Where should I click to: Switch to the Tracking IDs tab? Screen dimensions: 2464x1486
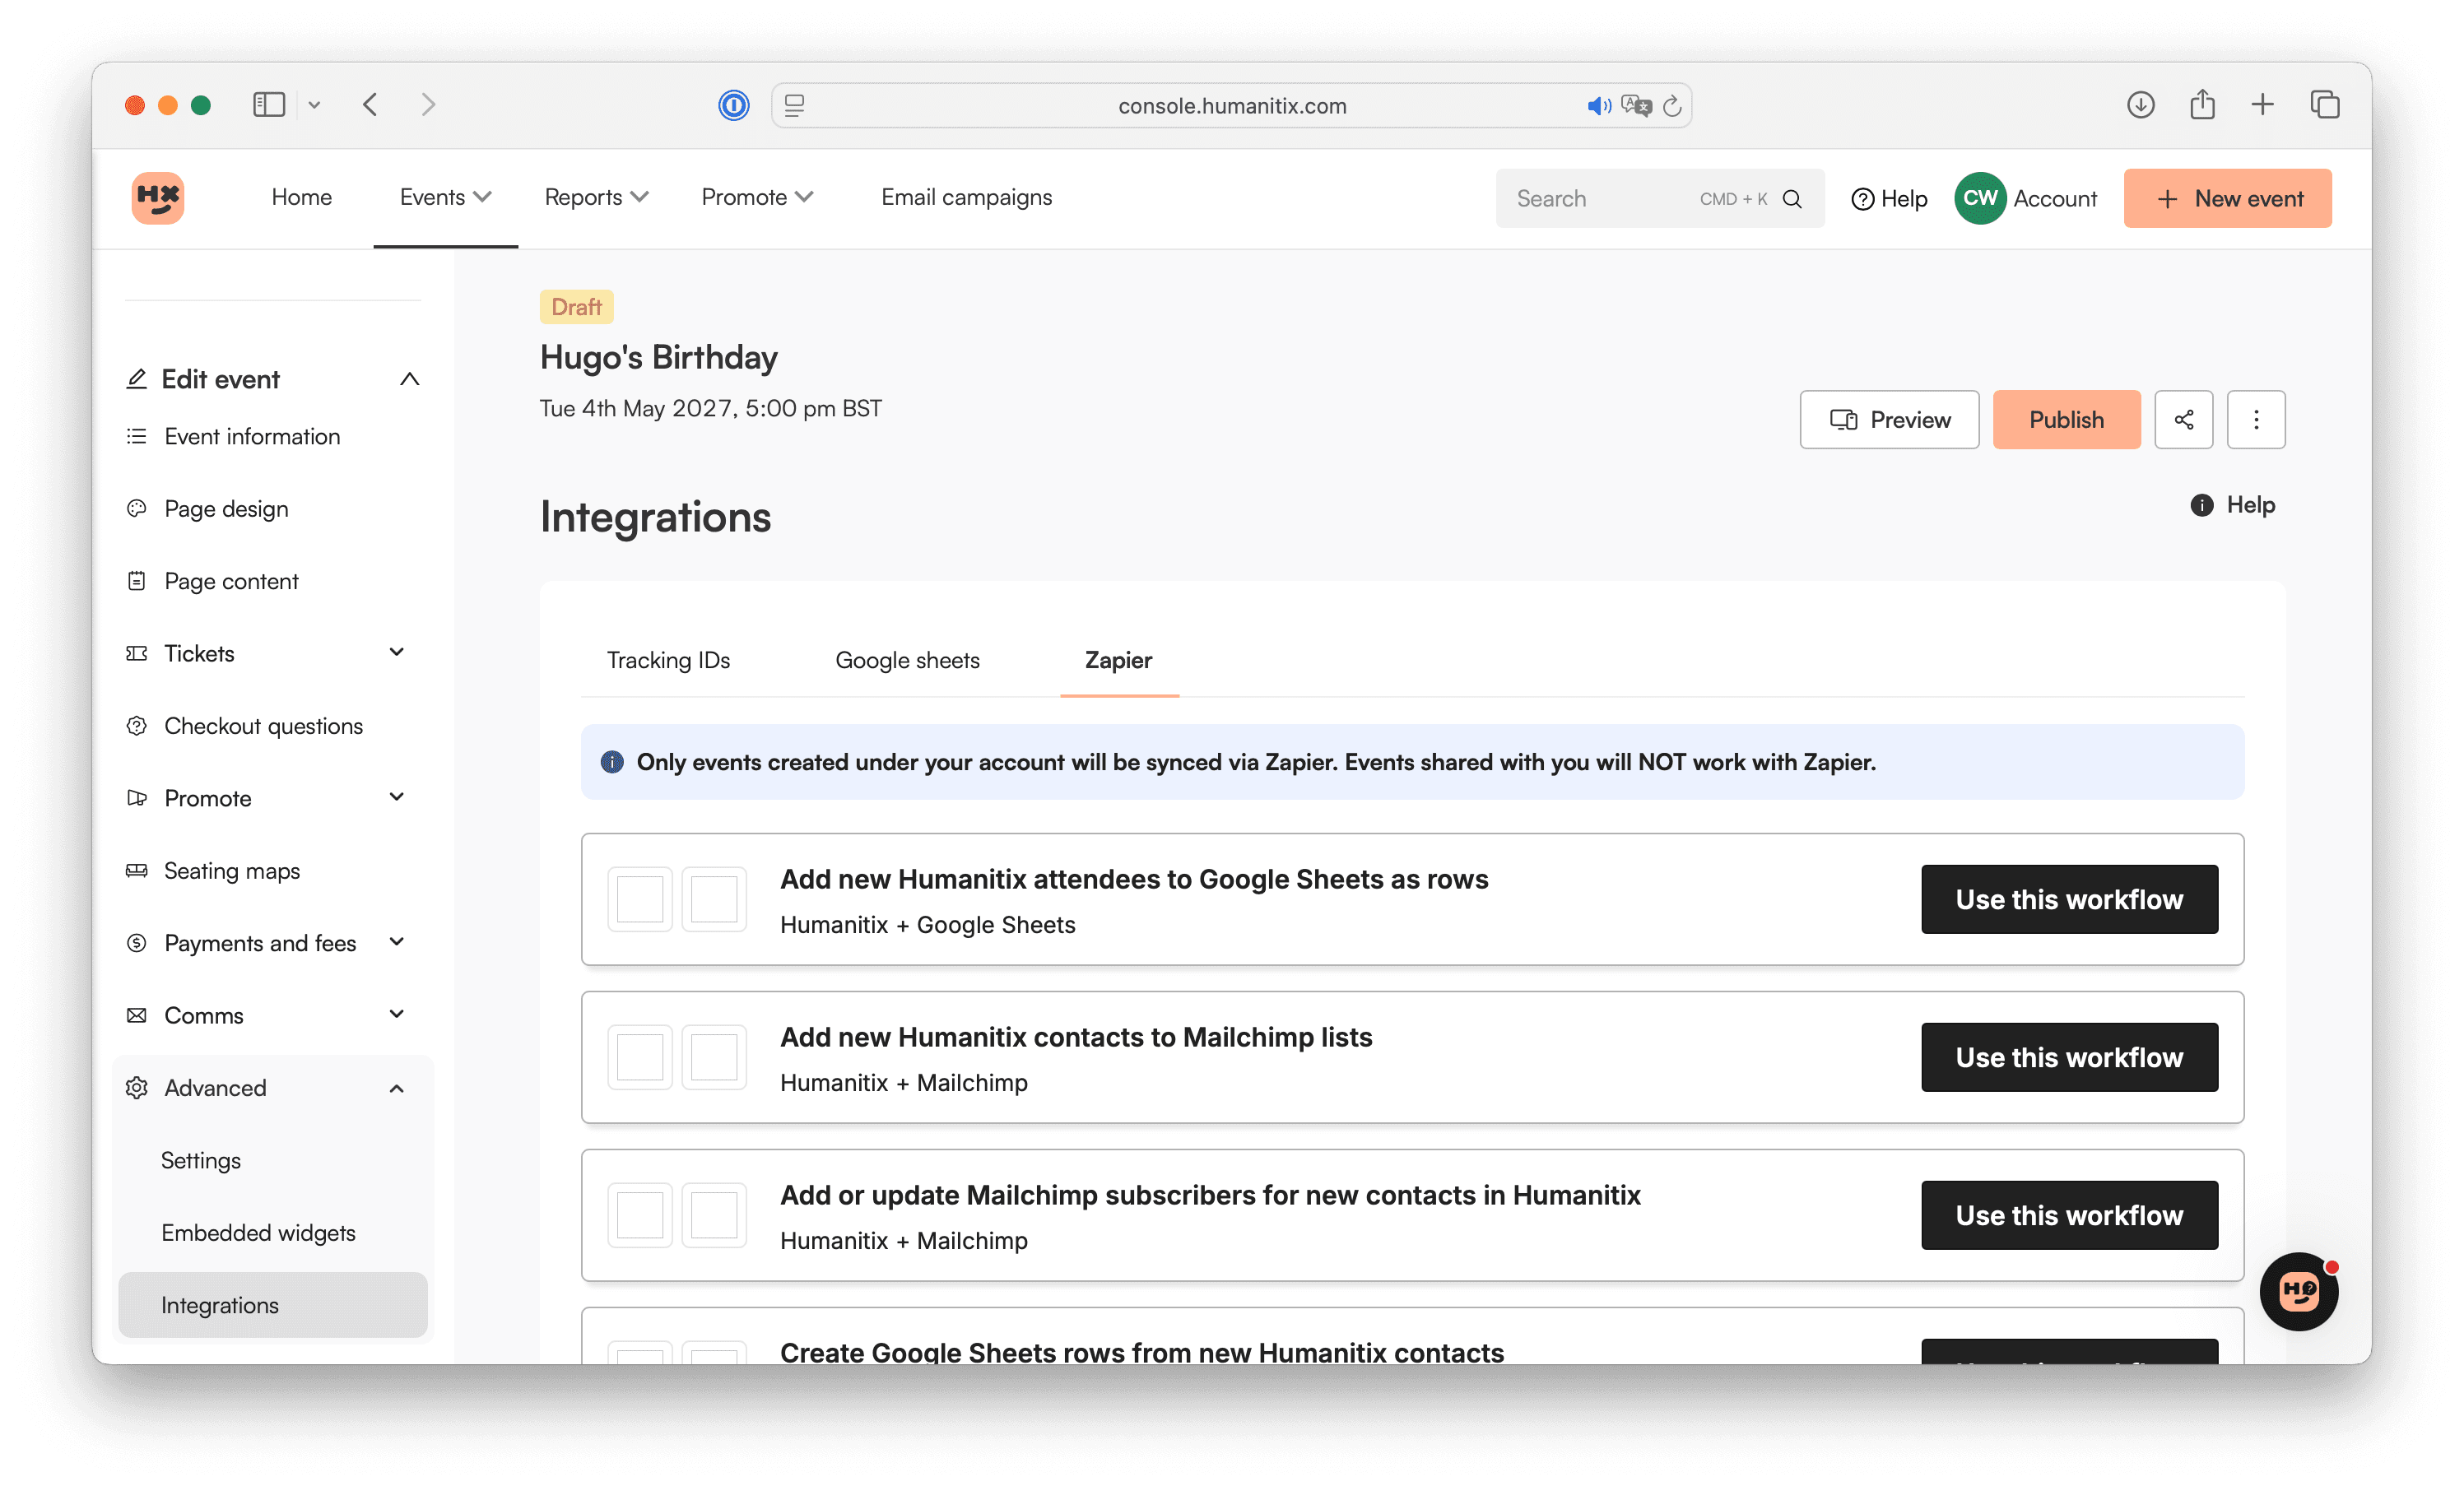click(668, 660)
